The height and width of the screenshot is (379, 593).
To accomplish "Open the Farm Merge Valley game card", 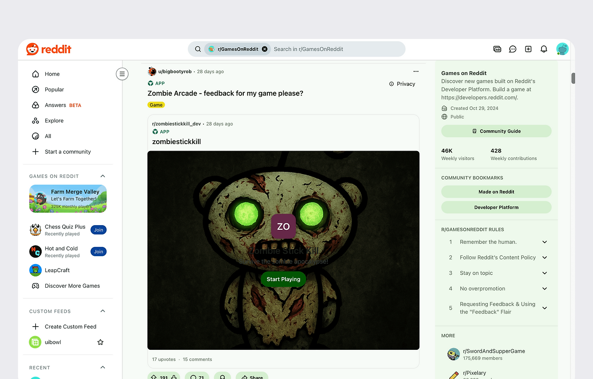I will pyautogui.click(x=68, y=199).
